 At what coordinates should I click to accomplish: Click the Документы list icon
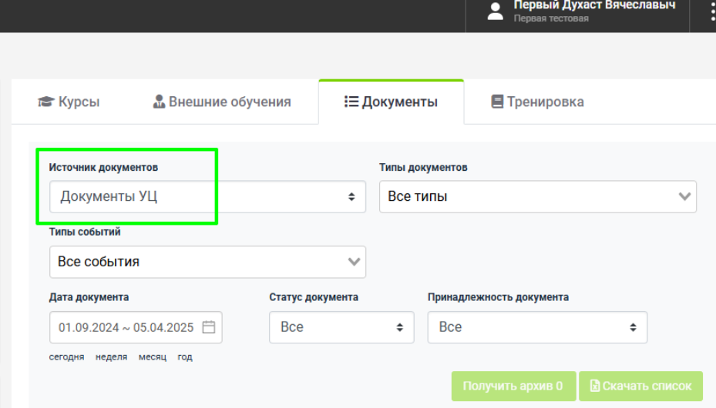pos(351,101)
